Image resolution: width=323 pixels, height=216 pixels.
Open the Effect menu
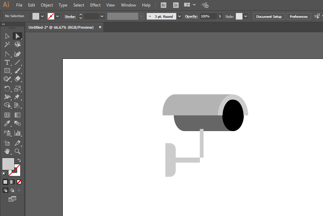pos(95,5)
